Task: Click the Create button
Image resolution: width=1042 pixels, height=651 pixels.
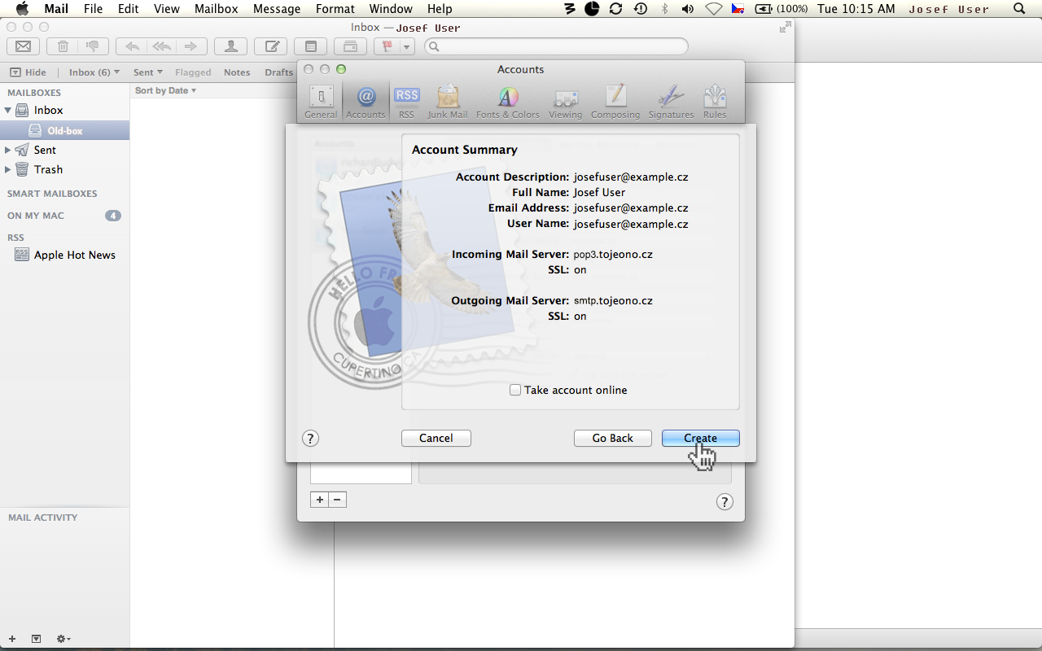Action: (x=701, y=438)
